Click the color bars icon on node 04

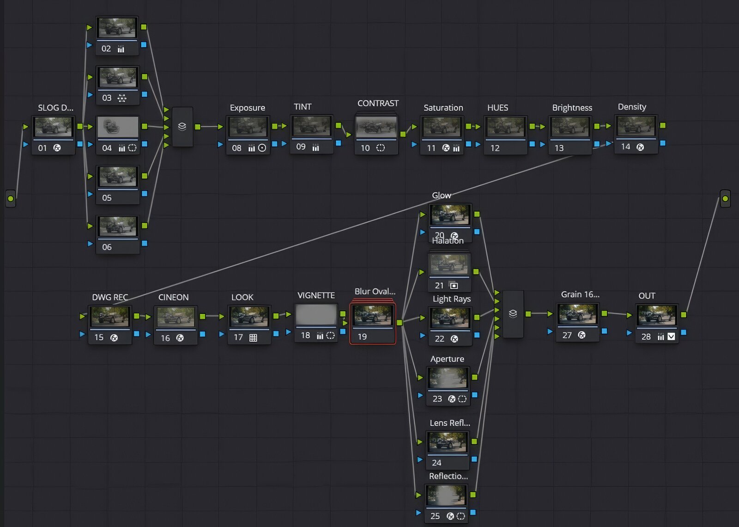[x=122, y=148]
